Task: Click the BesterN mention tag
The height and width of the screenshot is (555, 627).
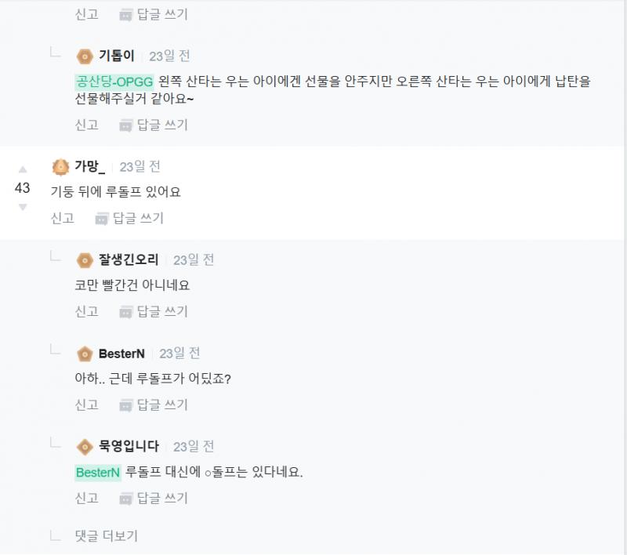Action: pos(98,473)
